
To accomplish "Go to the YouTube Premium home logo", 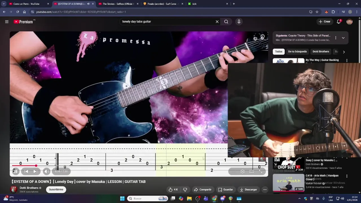I will click(23, 22).
